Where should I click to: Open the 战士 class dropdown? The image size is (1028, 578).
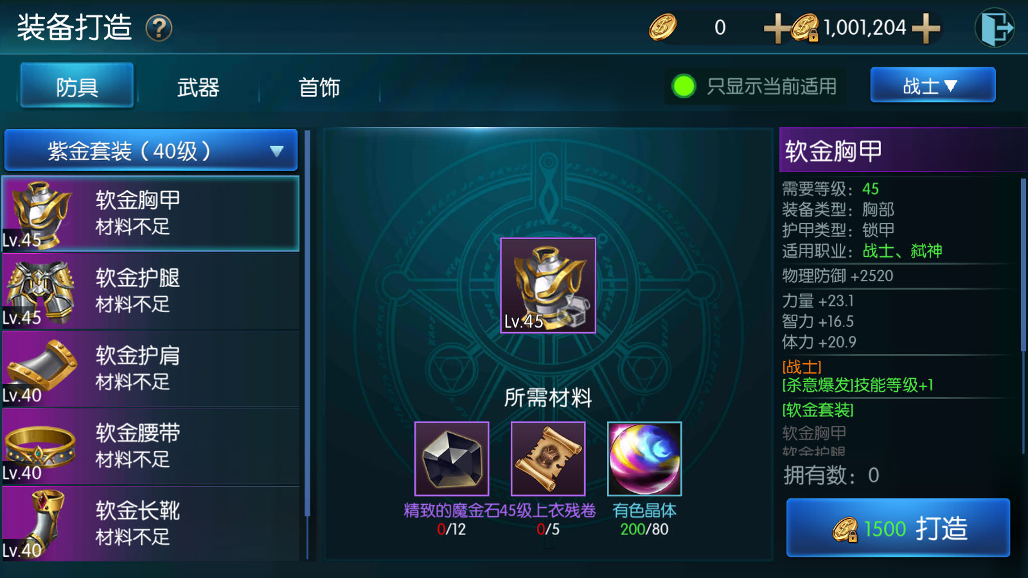pos(932,85)
